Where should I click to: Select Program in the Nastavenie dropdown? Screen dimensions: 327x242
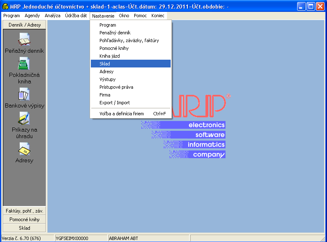[131, 25]
